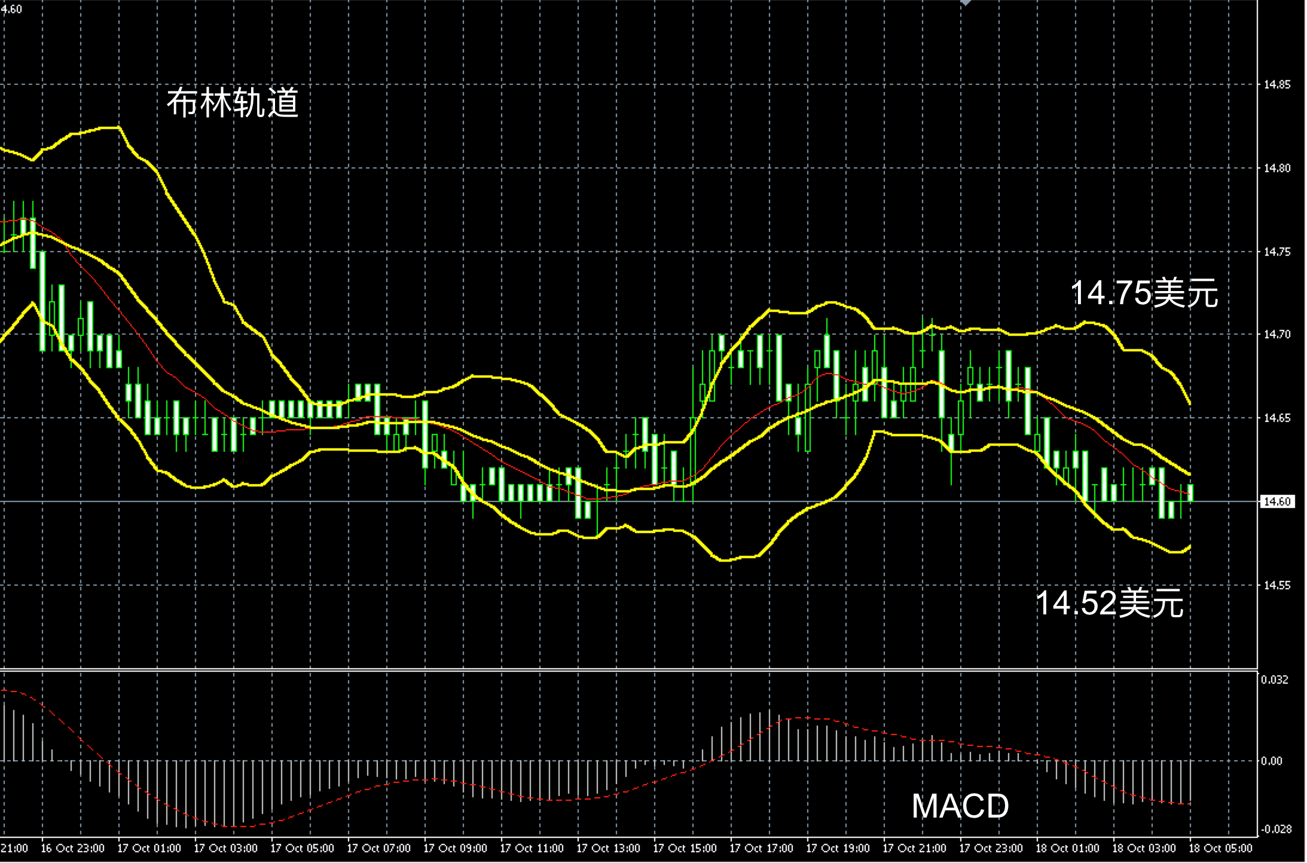Click the 14.70 price axis label
The width and height of the screenshot is (1307, 863).
[1277, 335]
